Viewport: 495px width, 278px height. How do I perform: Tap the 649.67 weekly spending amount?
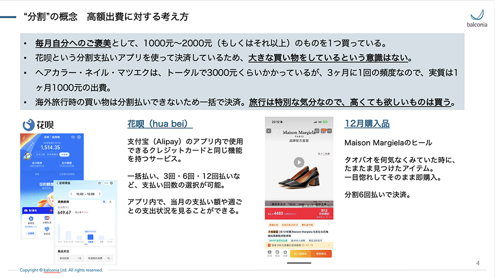tap(64, 212)
